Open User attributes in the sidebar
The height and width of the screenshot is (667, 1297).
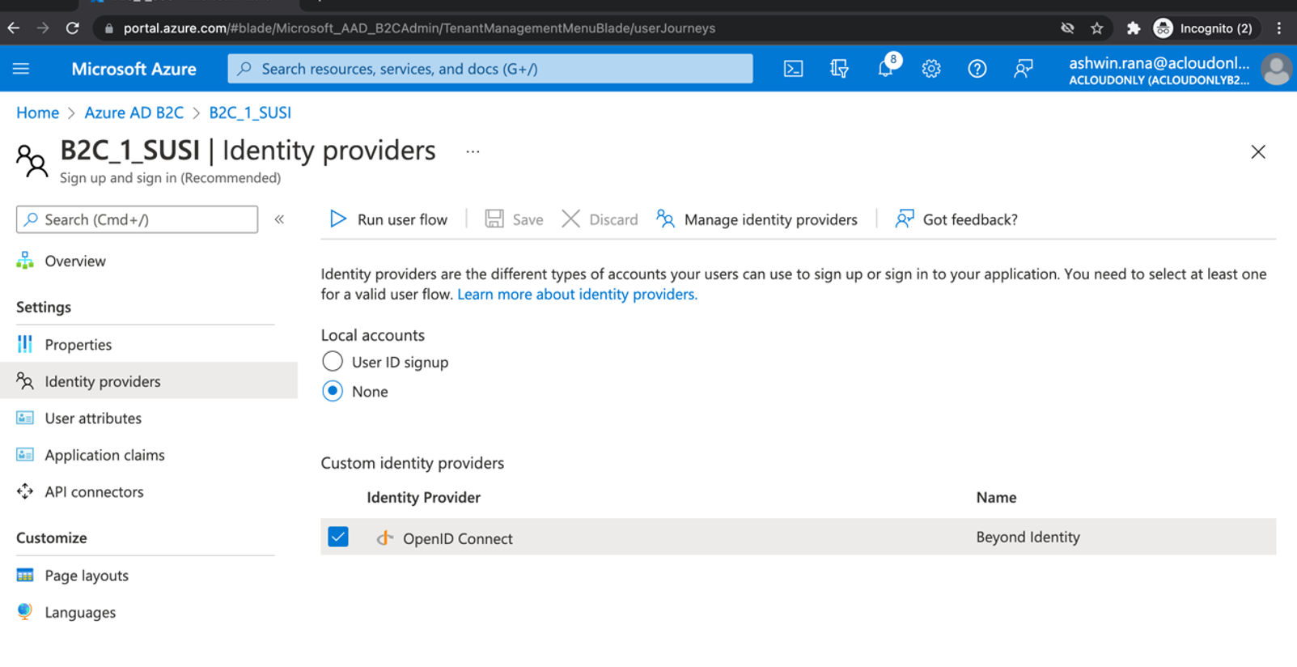[93, 418]
